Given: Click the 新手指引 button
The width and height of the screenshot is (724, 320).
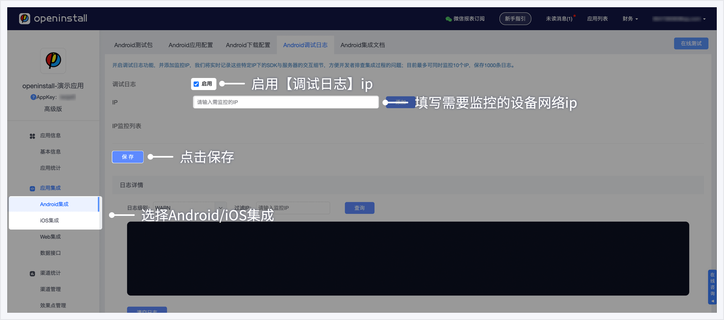Looking at the screenshot, I should click(515, 19).
